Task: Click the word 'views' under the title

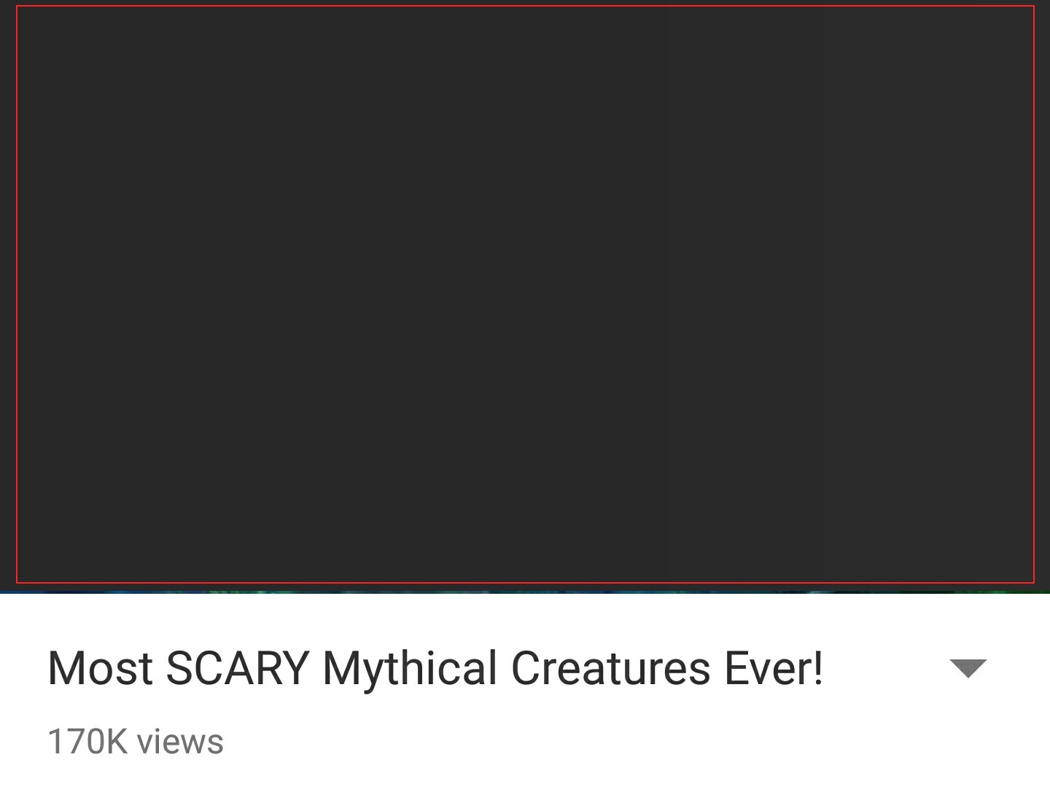Action: [180, 742]
